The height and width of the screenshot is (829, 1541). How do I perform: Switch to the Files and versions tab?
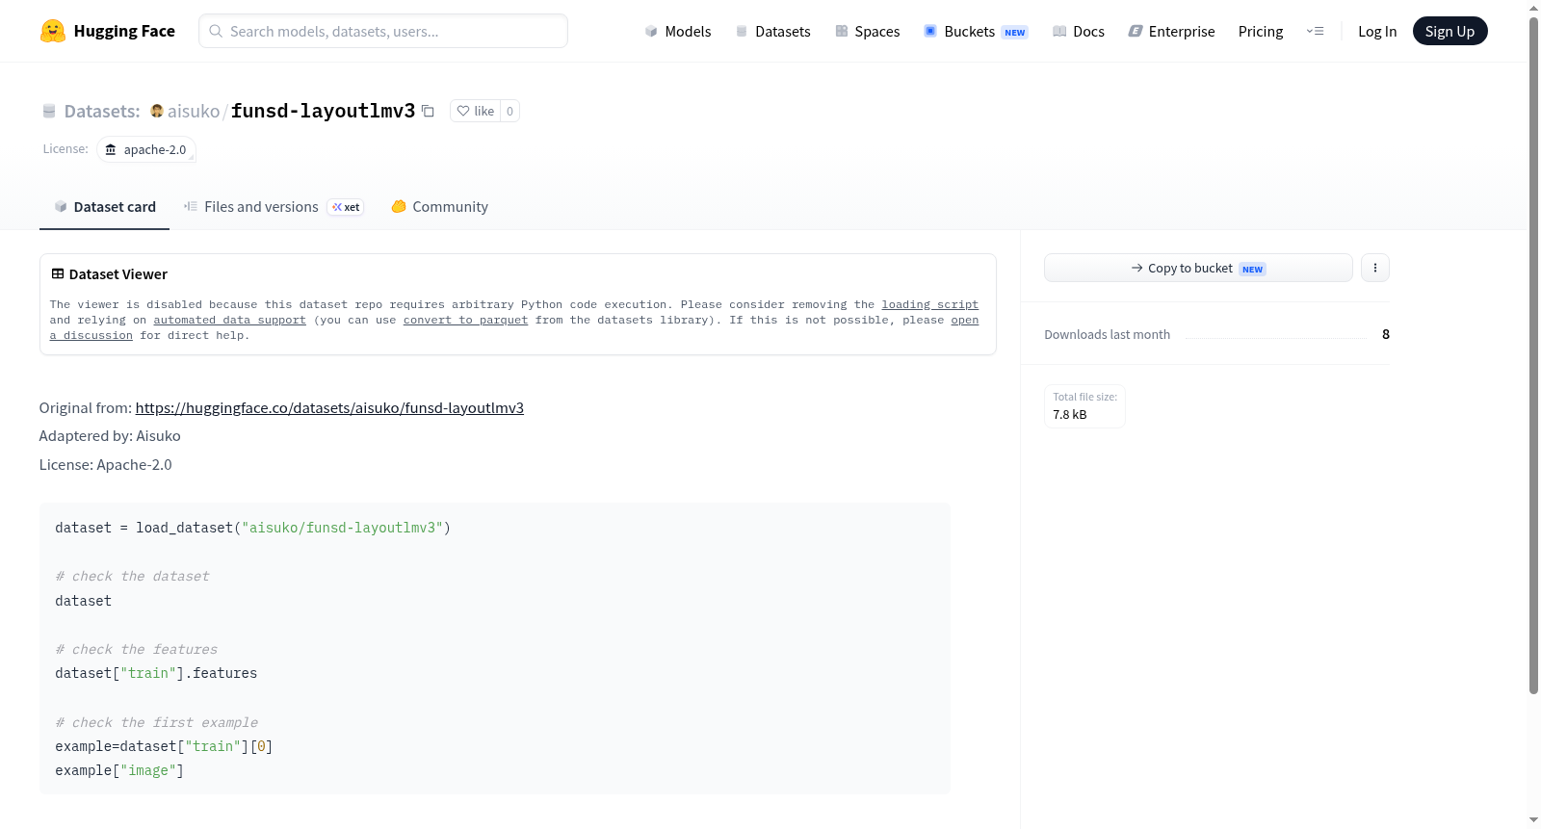coord(274,207)
